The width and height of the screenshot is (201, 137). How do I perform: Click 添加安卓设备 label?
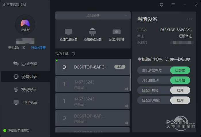(92, 39)
